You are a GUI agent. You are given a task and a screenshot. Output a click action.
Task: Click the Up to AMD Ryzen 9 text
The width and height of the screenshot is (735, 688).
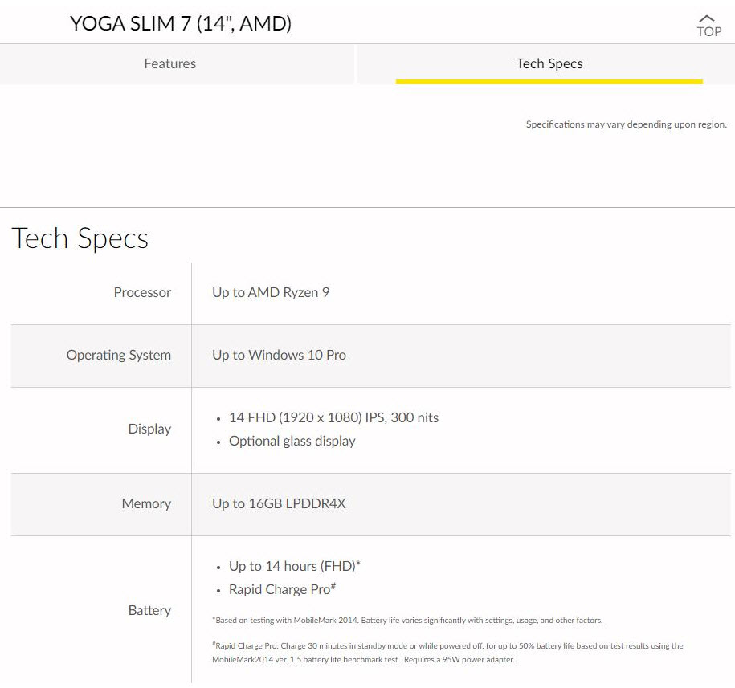click(x=271, y=293)
